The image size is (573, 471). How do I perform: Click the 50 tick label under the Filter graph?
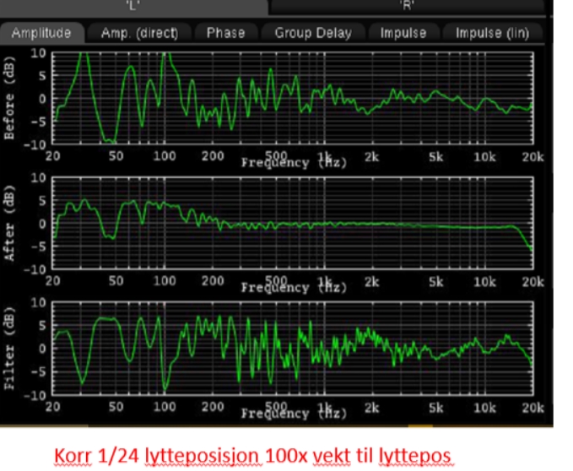(x=116, y=407)
